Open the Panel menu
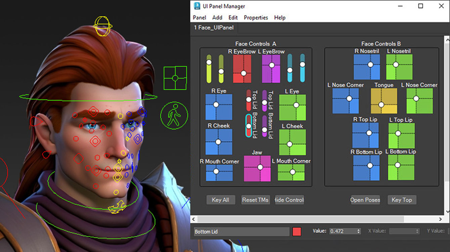Screen dimensions: 450x252 tap(199, 17)
